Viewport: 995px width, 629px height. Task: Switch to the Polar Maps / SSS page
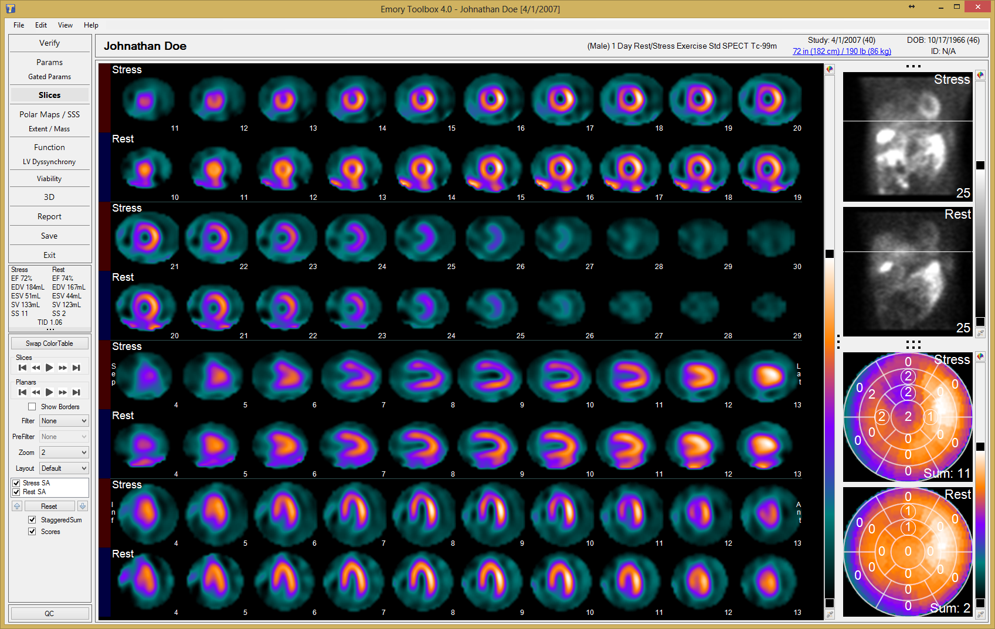tap(50, 114)
